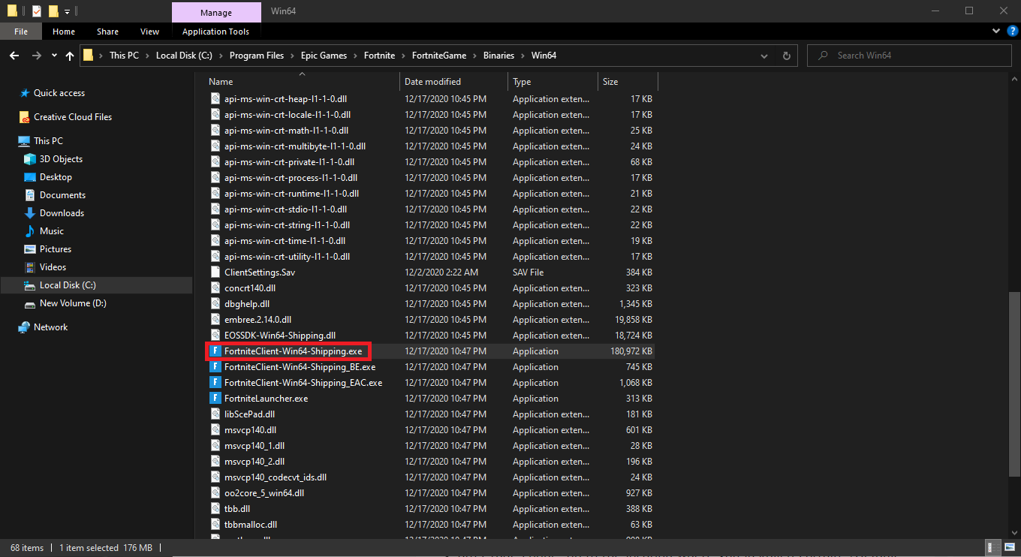Open the Help question mark icon
Screen dimensions: 1021x557
1013,32
